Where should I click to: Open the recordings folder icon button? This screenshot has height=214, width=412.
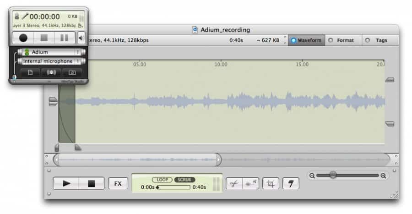tap(72, 72)
